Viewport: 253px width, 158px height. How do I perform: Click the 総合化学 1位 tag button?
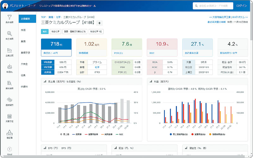[x=96, y=32]
